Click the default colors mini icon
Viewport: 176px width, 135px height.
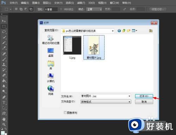[2, 129]
